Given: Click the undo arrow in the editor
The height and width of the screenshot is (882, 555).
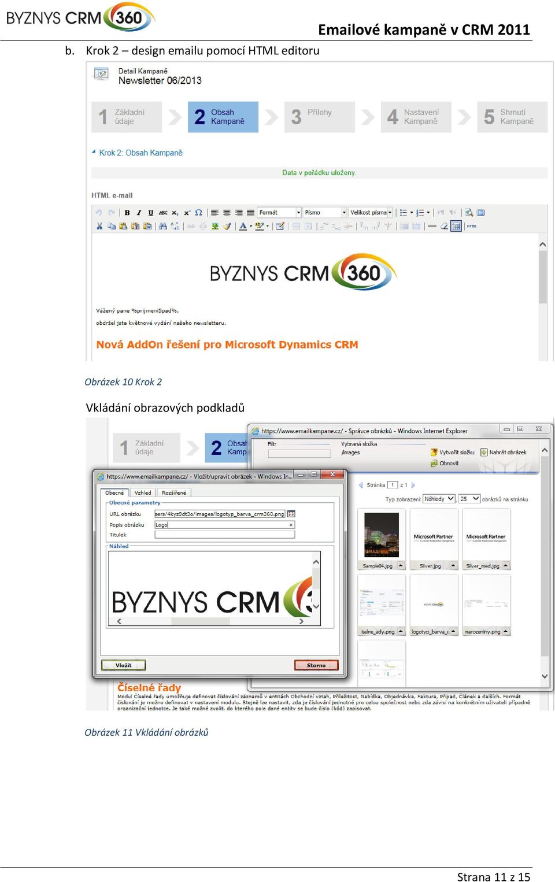Looking at the screenshot, I should pos(99,213).
